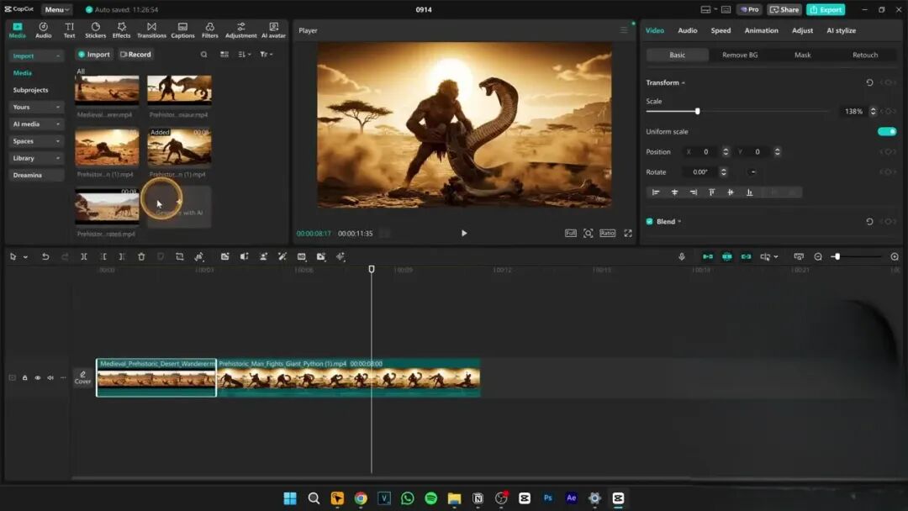Click the delete trash icon in timeline toolbar
Screen dimensions: 908x511
point(141,256)
